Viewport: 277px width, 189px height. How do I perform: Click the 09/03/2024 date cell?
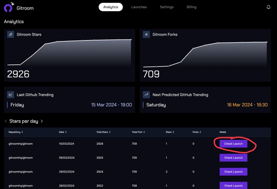[x=66, y=158]
